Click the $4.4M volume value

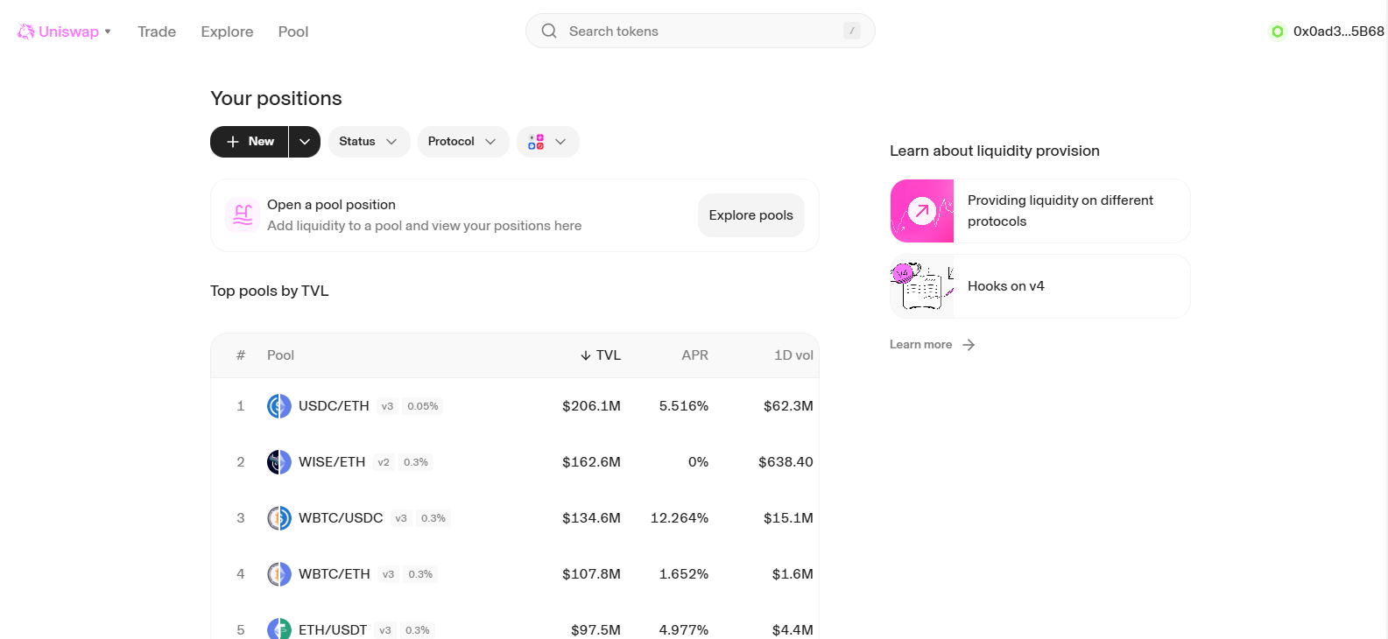[x=793, y=630]
